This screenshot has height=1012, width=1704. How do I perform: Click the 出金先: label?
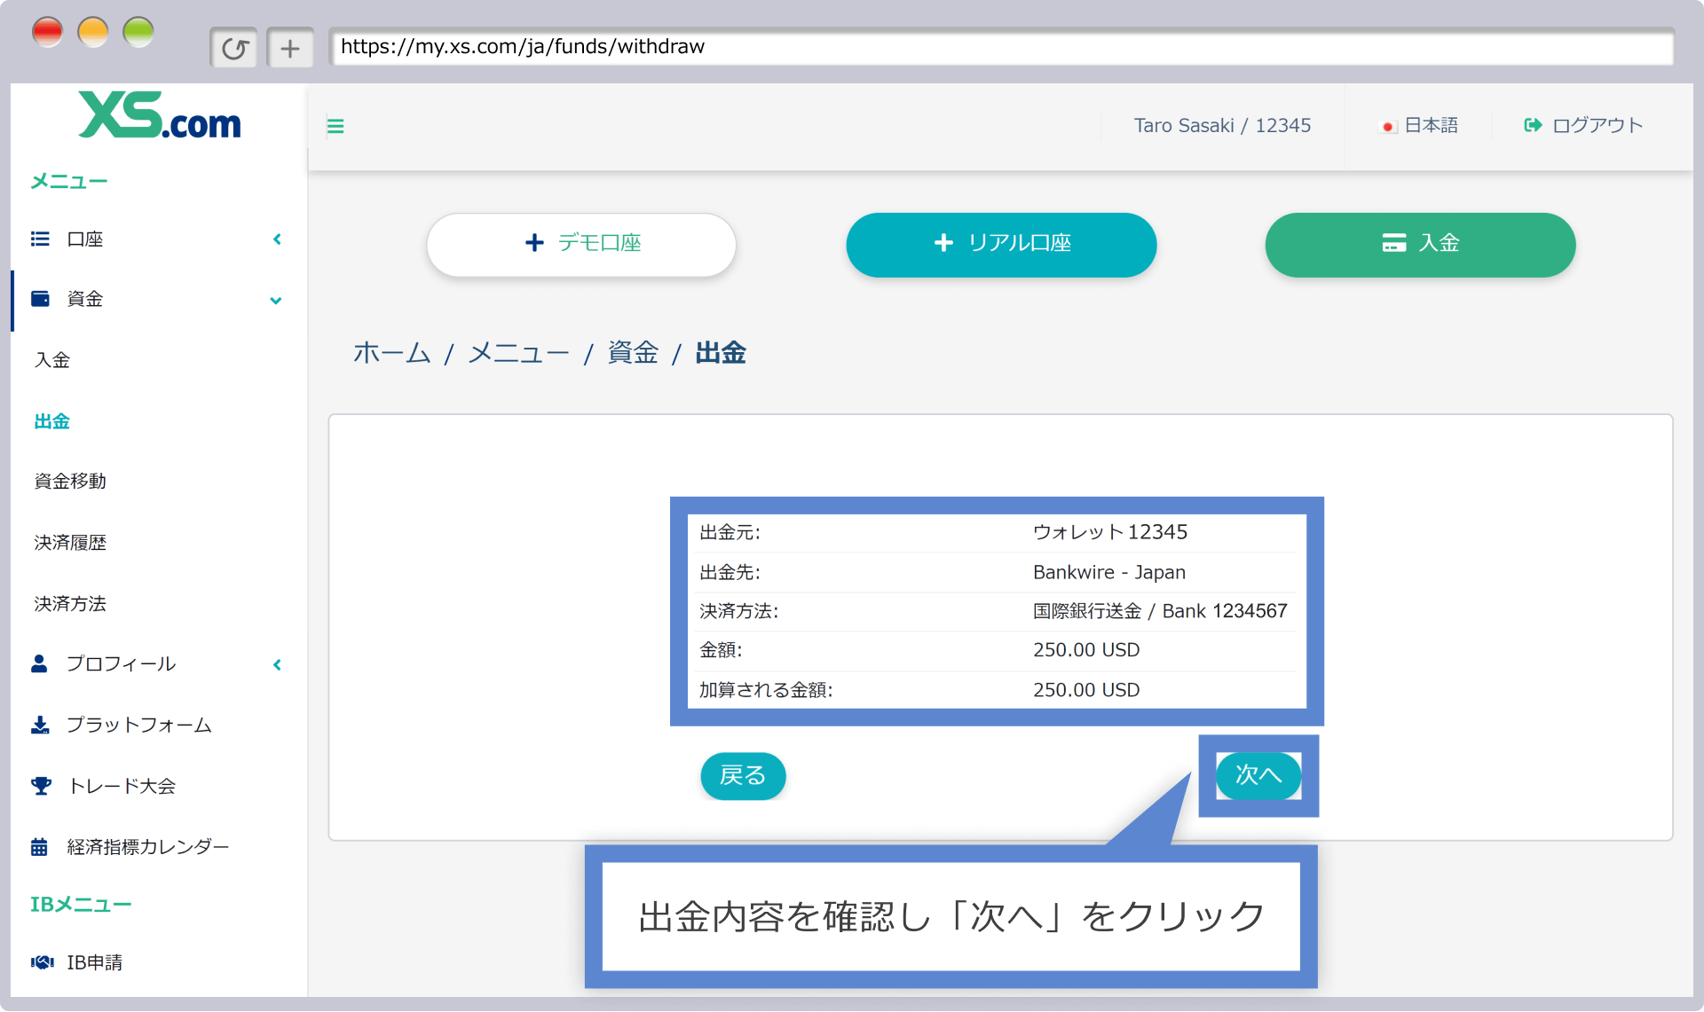click(730, 572)
